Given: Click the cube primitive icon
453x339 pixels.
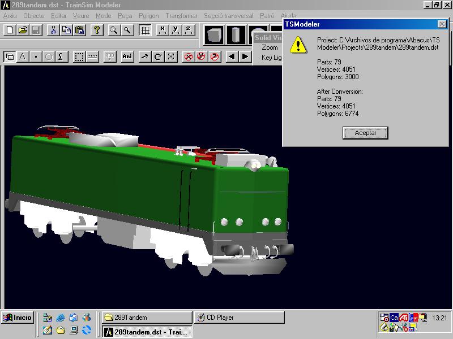Looking at the screenshot, I should pos(214,35).
